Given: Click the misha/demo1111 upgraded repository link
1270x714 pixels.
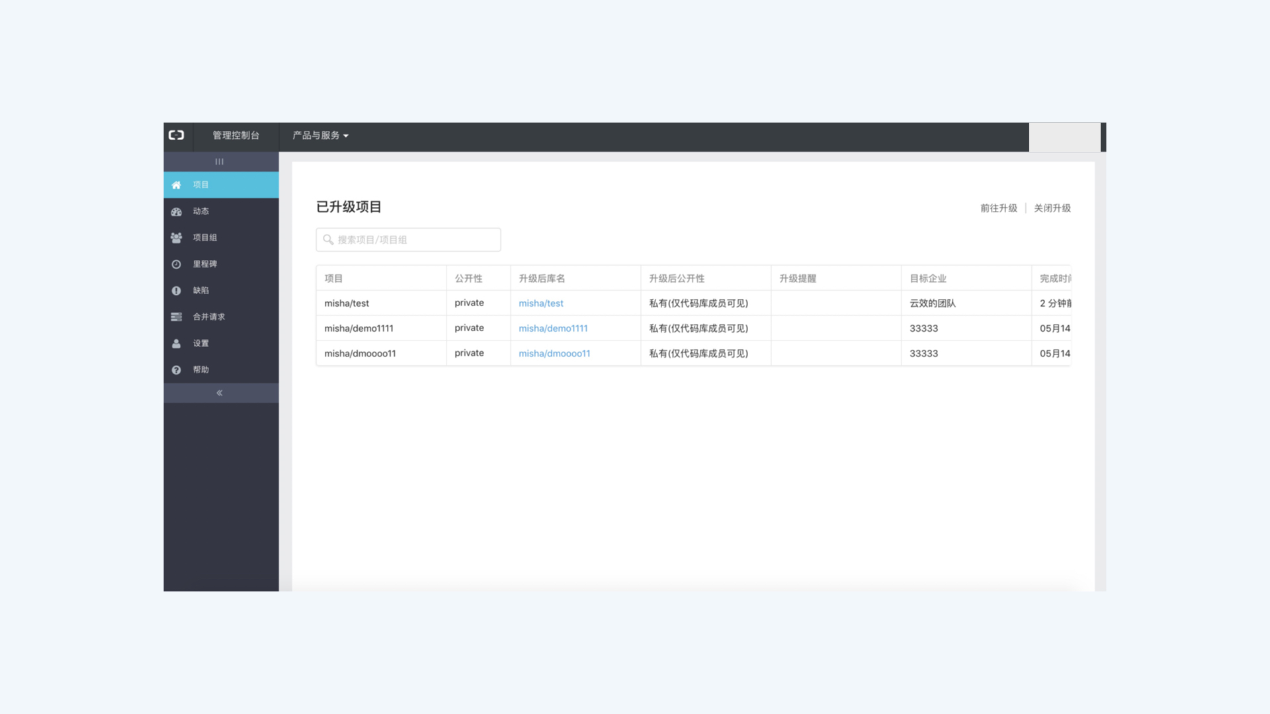Looking at the screenshot, I should pos(553,328).
